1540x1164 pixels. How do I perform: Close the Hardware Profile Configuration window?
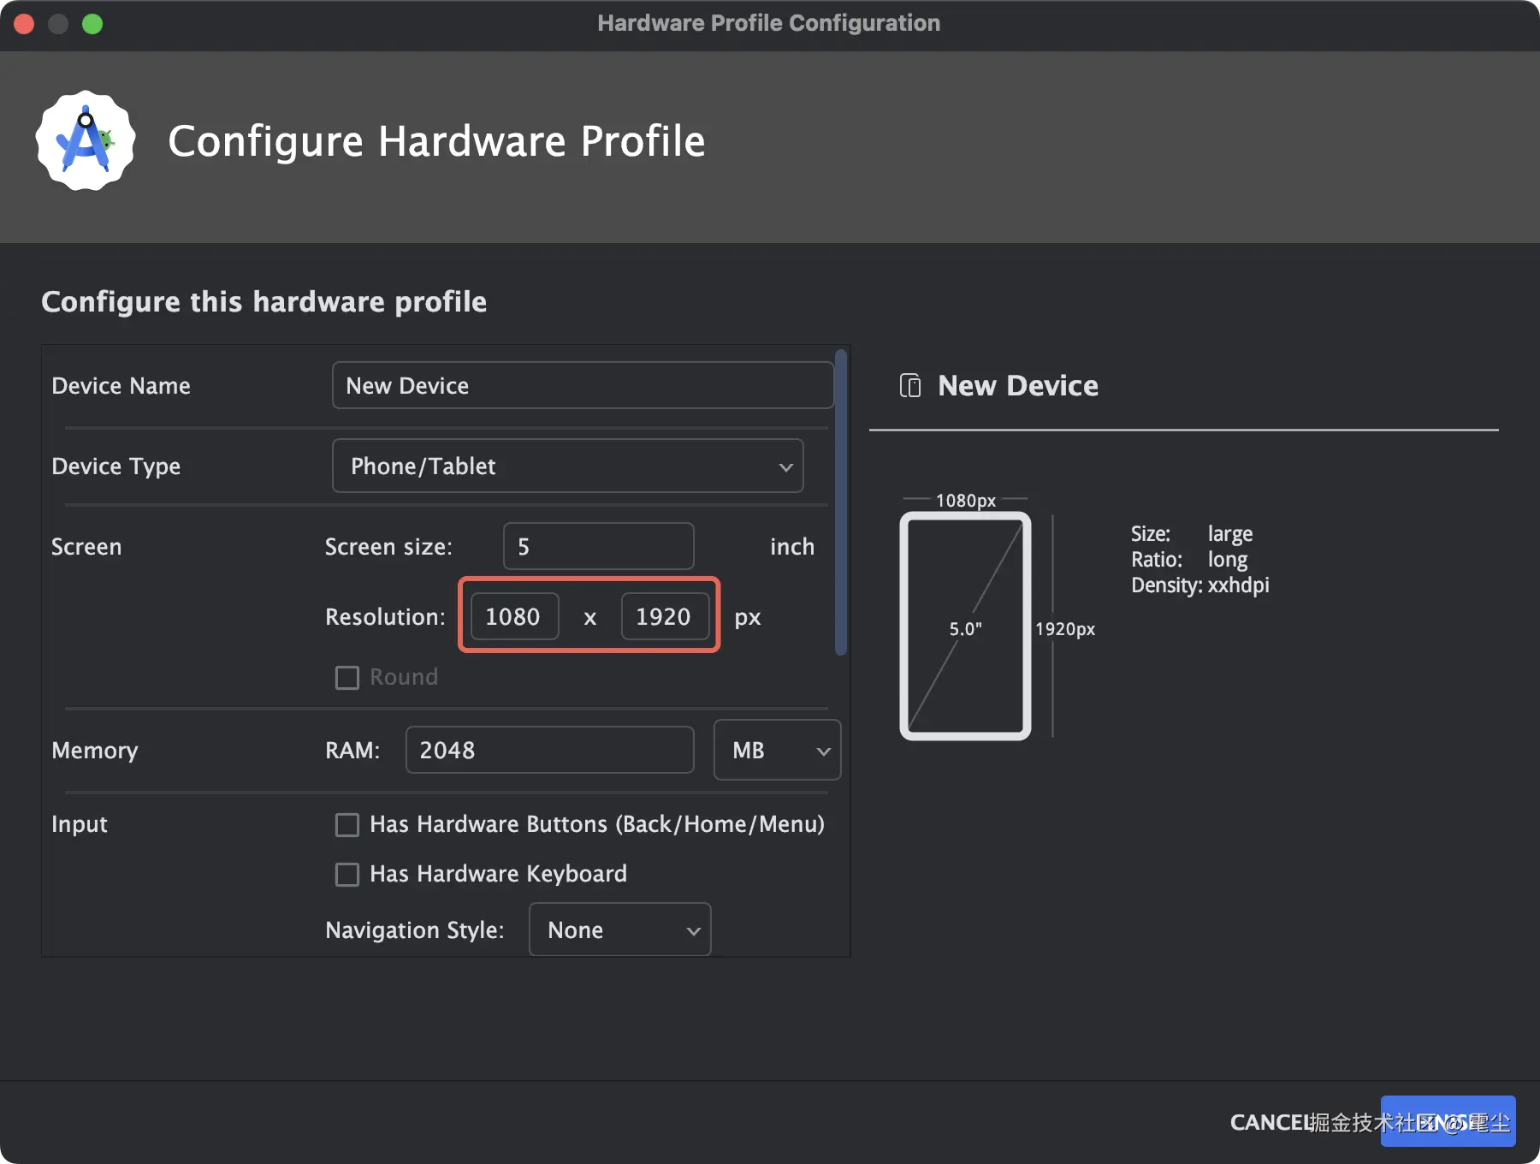[24, 24]
